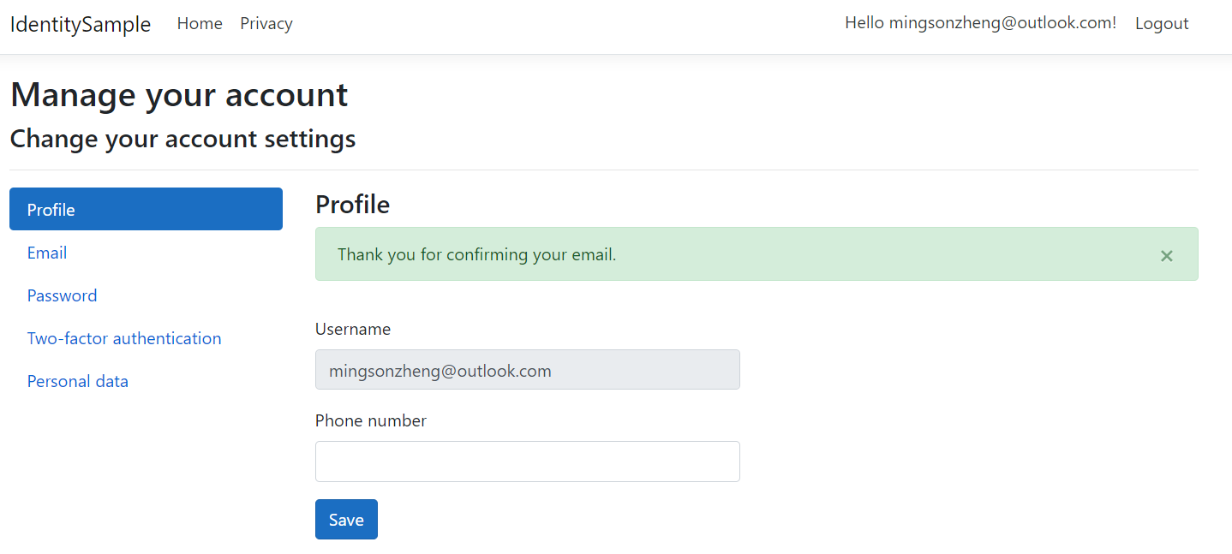Click the Profile section heading
The height and width of the screenshot is (554, 1232).
click(352, 205)
